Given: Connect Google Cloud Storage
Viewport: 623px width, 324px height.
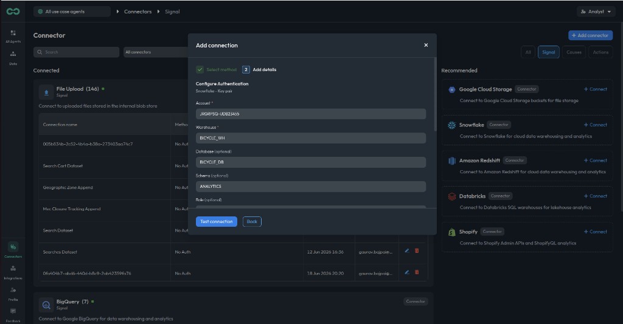Looking at the screenshot, I should click(595, 89).
